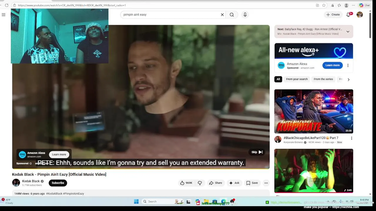Viewport: 376px width, 211px height.
Task: Open the #BlackChicagoBeLikePart120 video title
Action: coord(311,138)
